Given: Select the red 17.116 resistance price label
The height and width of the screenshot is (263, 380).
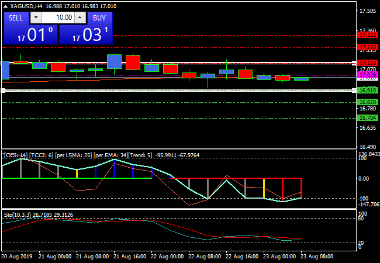Looking at the screenshot, I should tap(368, 63).
